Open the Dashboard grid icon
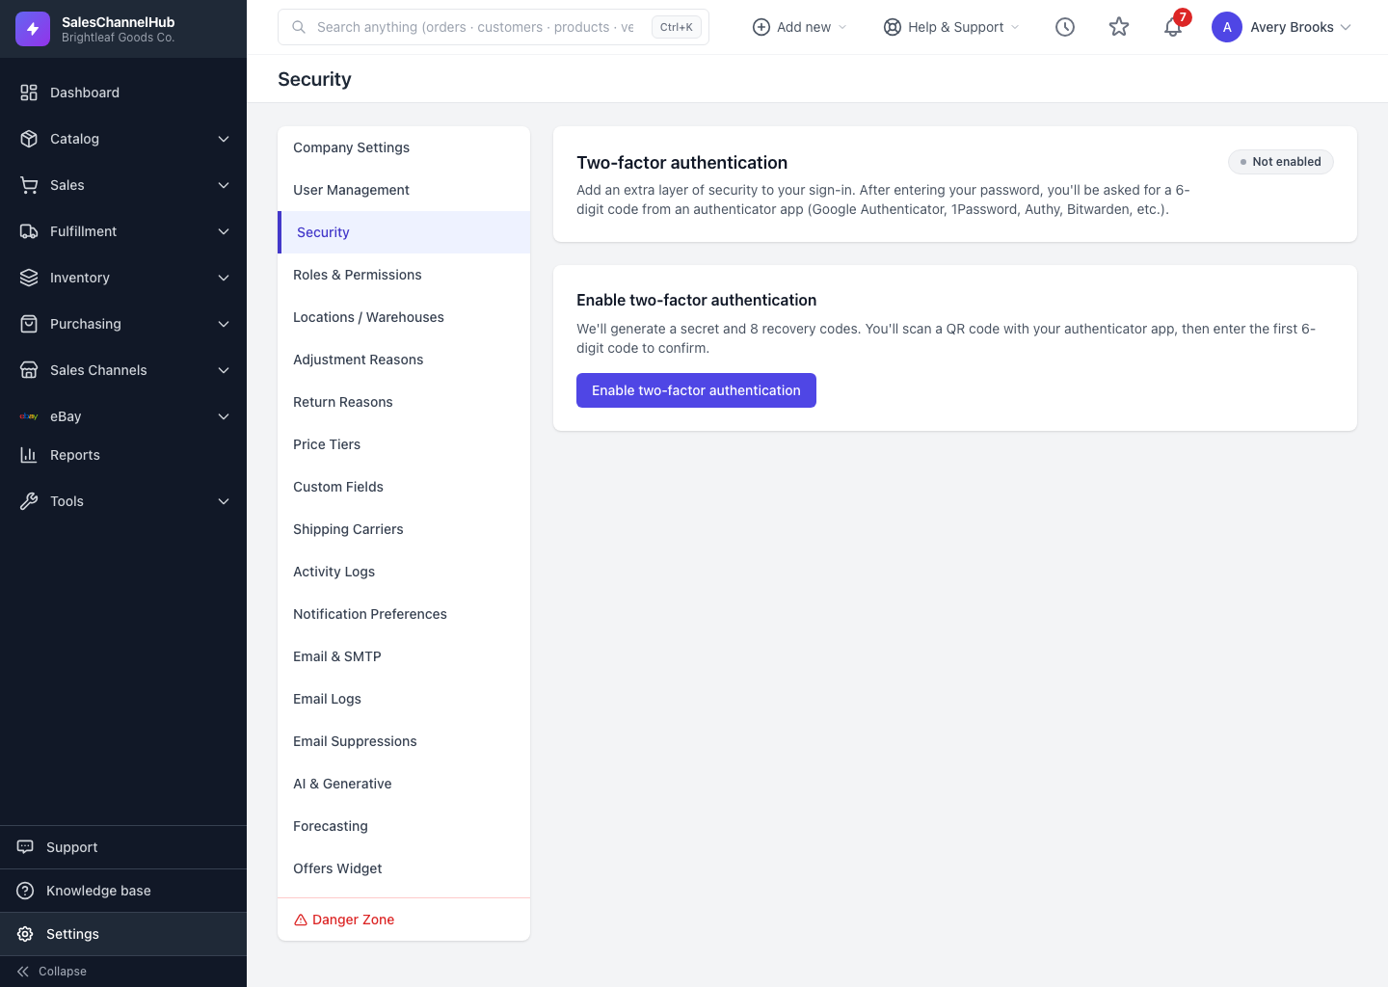Screen dimensions: 1388x987 tap(29, 93)
